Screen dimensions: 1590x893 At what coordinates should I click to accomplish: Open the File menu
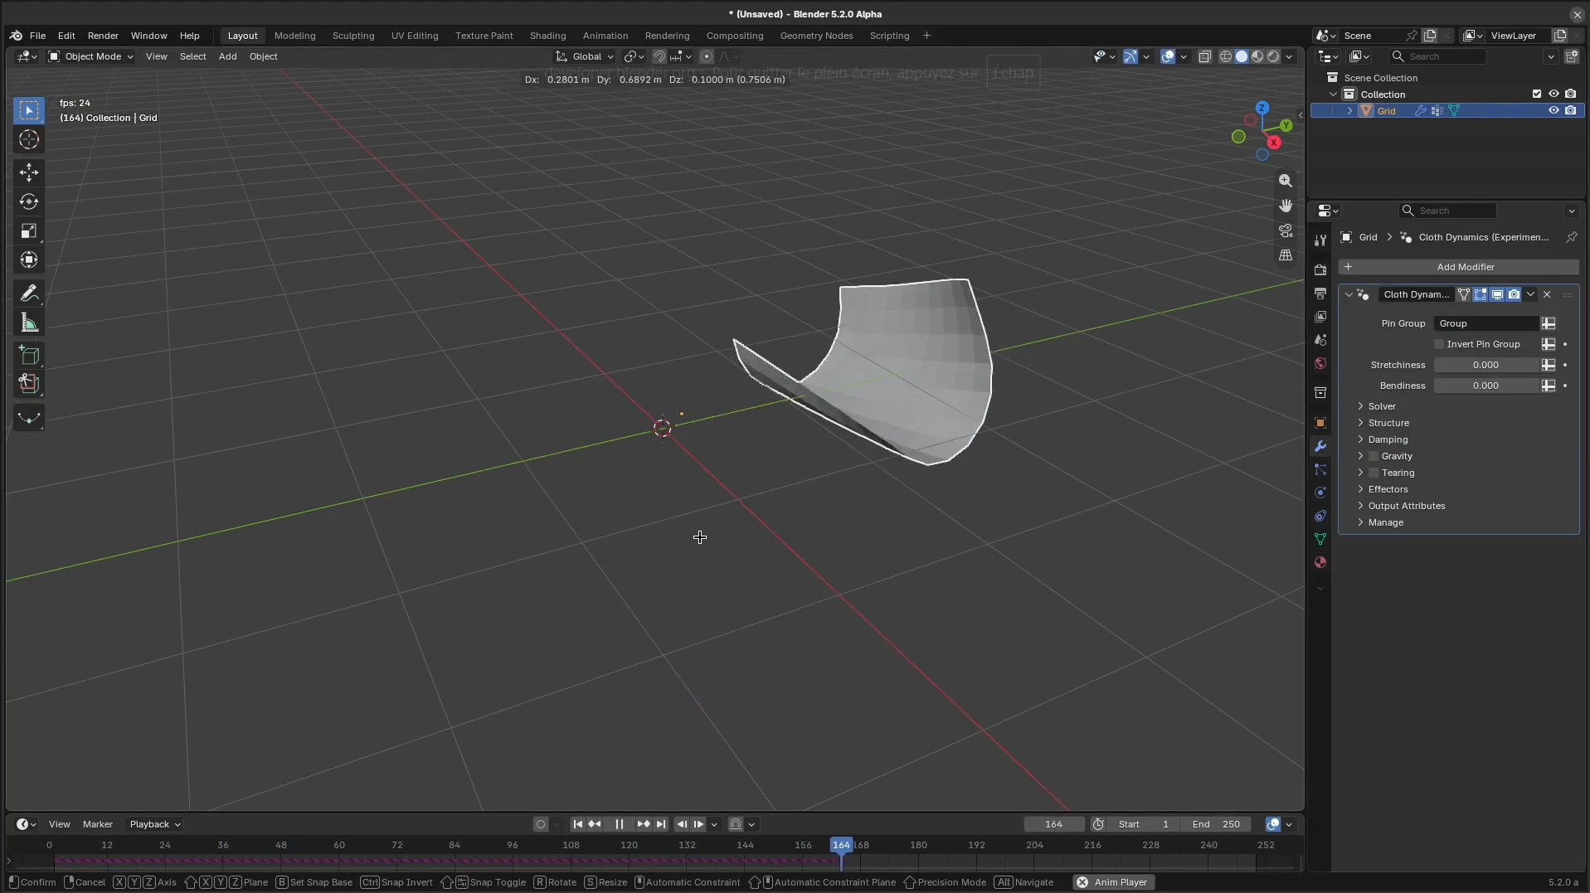coord(37,36)
